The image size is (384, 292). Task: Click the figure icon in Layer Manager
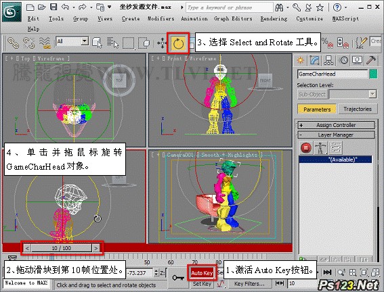pos(320,148)
